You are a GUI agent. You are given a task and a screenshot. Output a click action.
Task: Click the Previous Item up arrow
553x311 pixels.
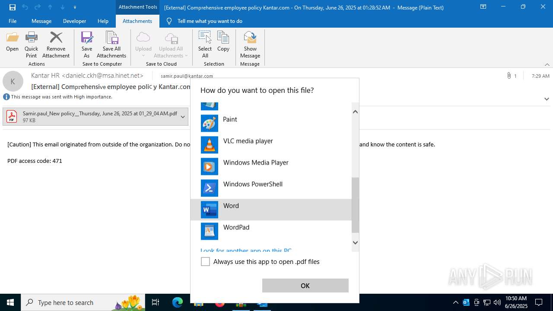coord(50,7)
